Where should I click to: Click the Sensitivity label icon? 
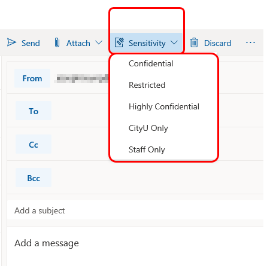119,42
